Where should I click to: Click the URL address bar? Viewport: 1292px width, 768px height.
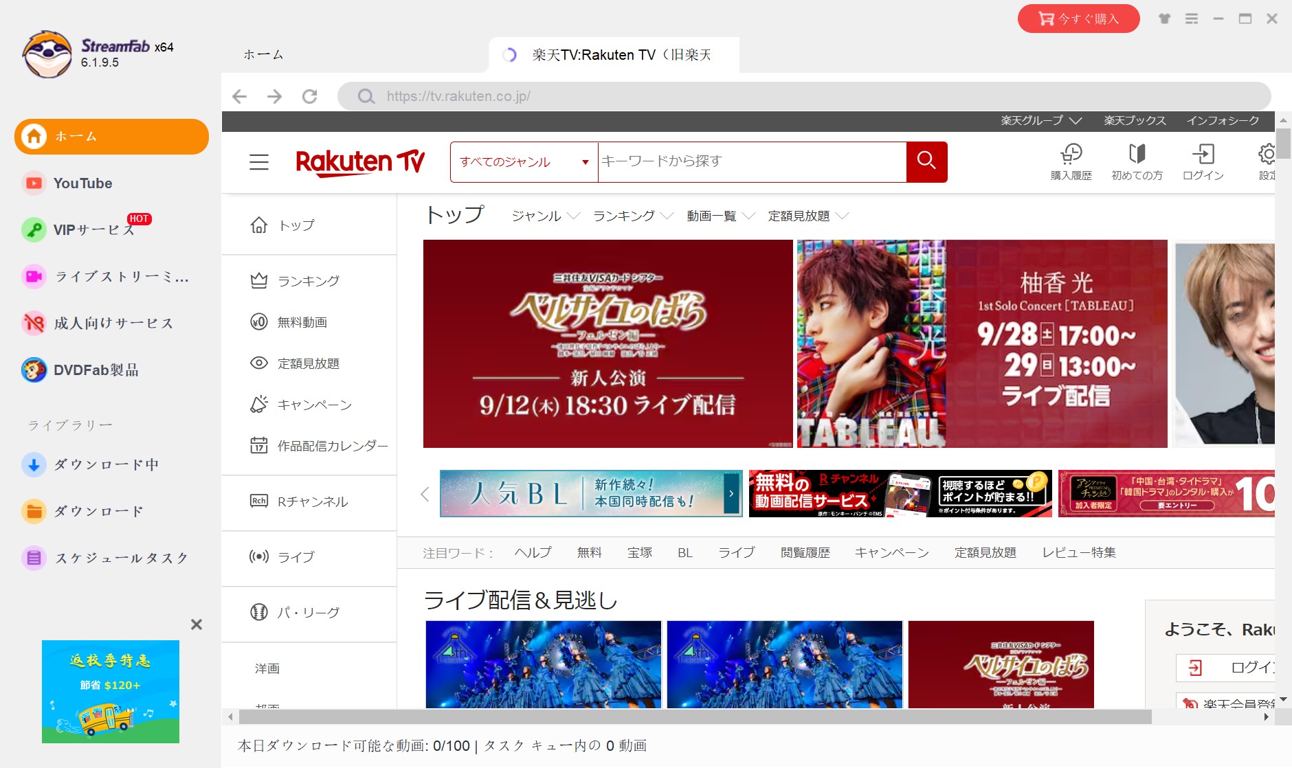pos(804,96)
